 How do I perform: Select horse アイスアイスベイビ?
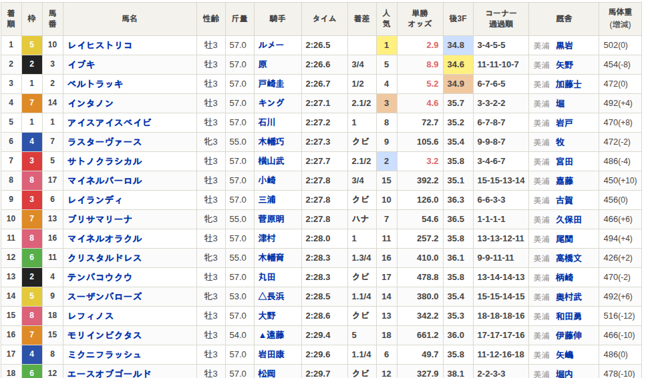coord(109,123)
